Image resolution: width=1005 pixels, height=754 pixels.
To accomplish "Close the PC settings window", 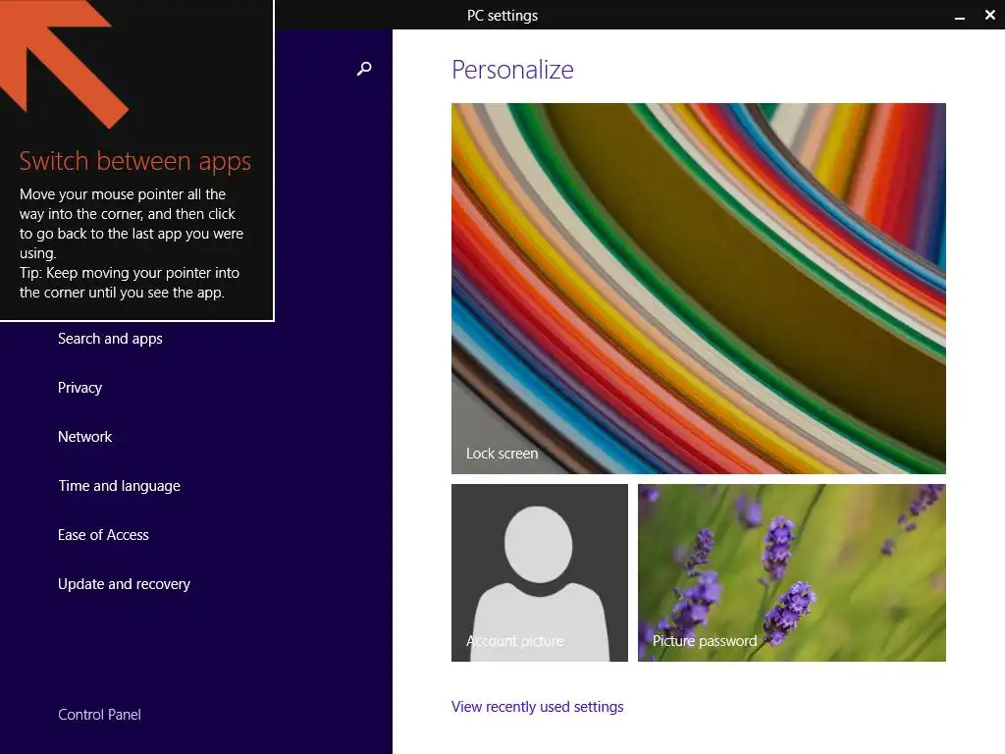I will [989, 15].
